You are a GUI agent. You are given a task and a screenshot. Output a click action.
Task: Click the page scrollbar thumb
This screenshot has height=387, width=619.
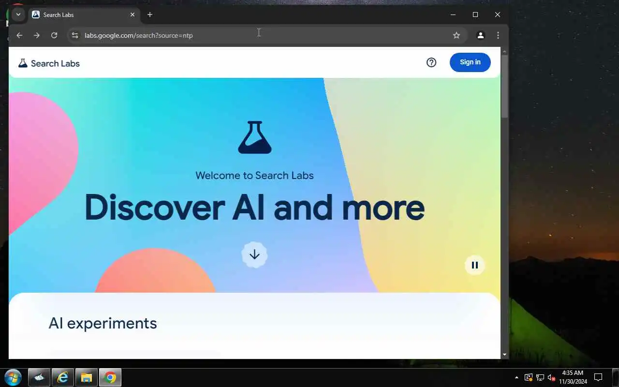[x=504, y=86]
